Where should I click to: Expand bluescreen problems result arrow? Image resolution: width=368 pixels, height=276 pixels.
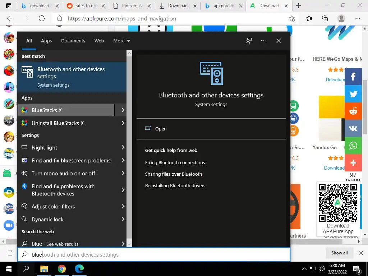[123, 160]
